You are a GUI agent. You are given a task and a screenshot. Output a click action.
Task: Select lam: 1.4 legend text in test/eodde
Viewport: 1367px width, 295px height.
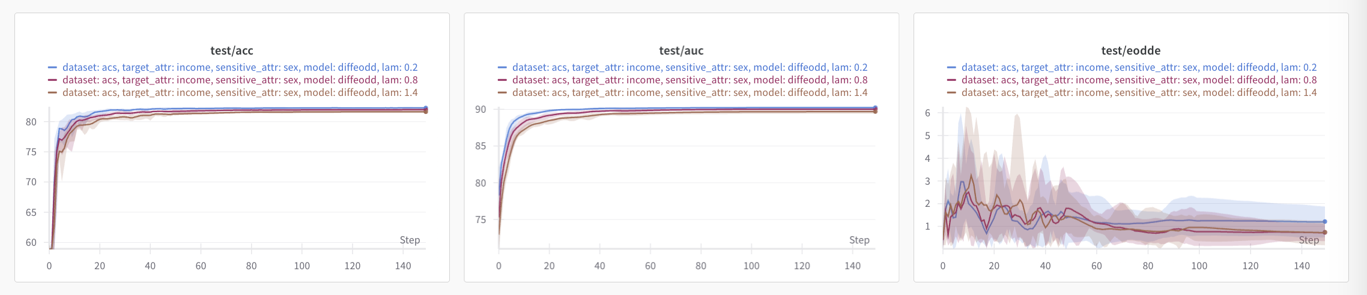1139,92
